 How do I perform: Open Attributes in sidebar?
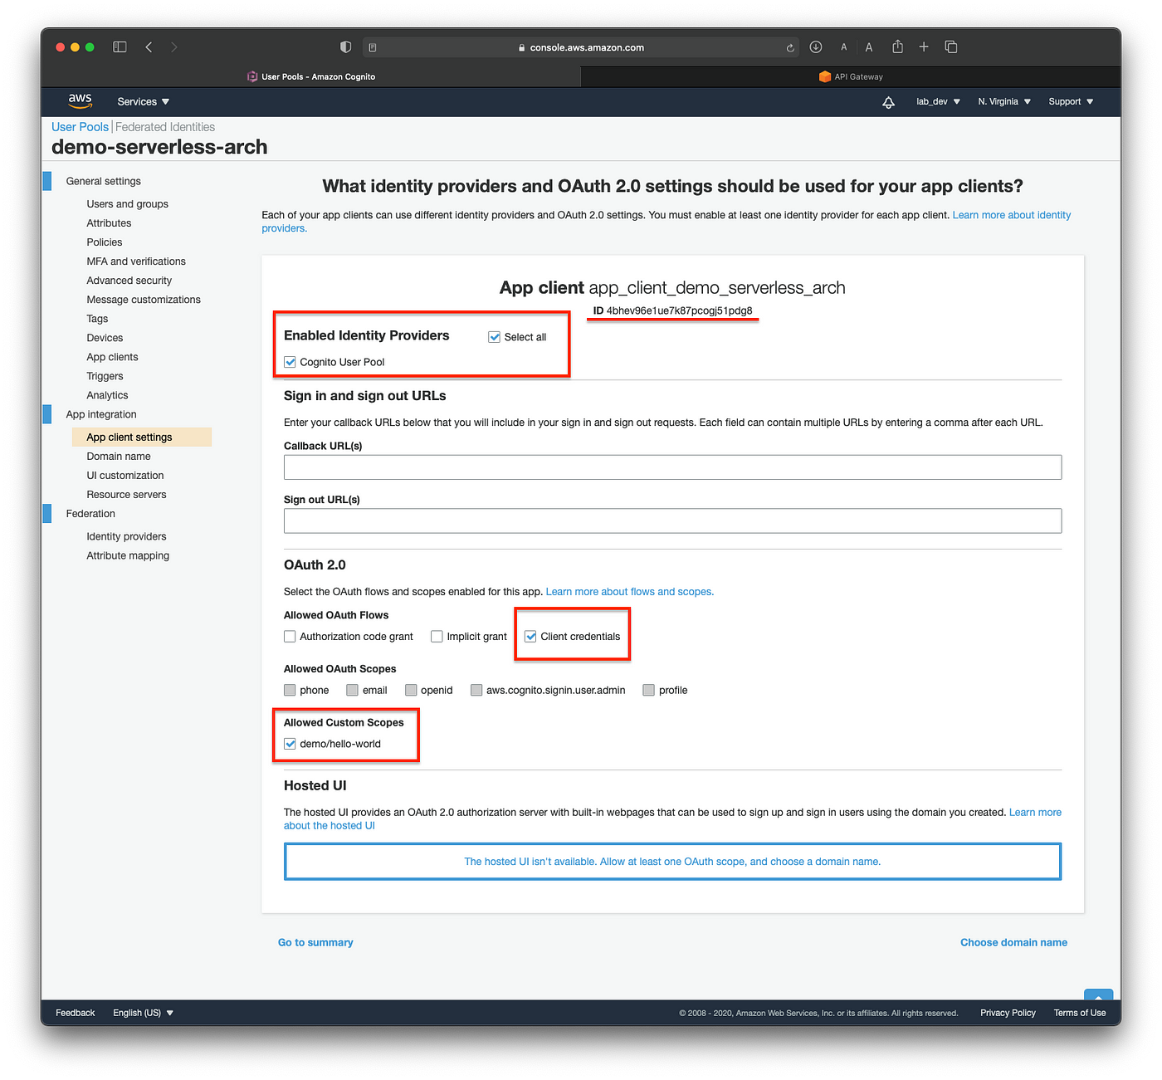click(x=109, y=223)
